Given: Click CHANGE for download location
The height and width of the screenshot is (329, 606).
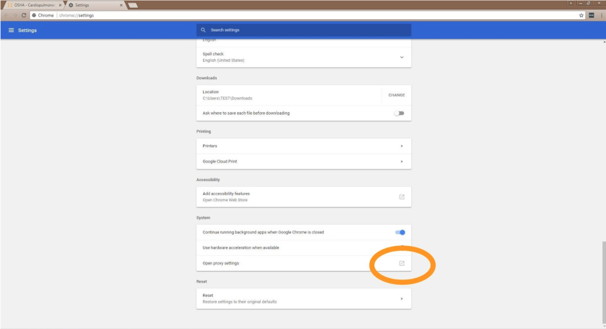Looking at the screenshot, I should click(x=396, y=95).
